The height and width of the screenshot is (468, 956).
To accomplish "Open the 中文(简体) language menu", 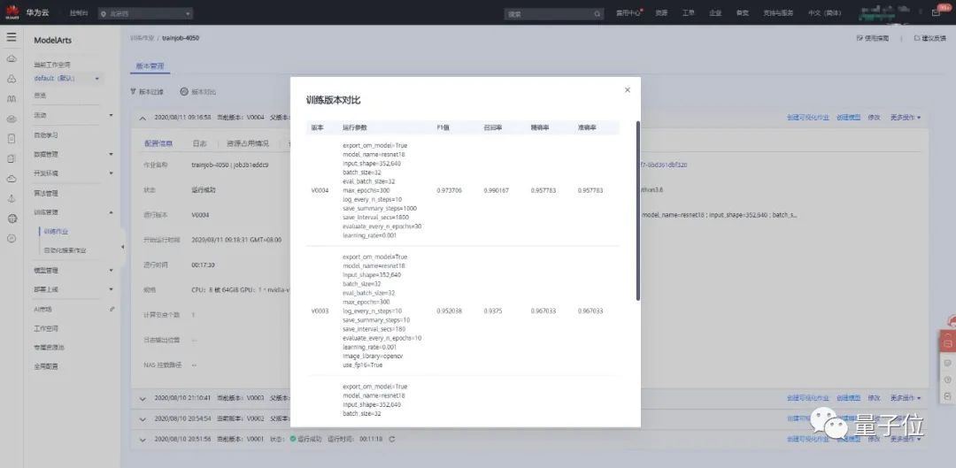I will point(824,13).
